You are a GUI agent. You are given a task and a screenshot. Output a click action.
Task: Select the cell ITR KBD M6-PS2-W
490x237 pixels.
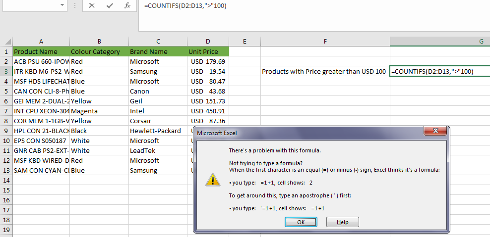(x=41, y=71)
